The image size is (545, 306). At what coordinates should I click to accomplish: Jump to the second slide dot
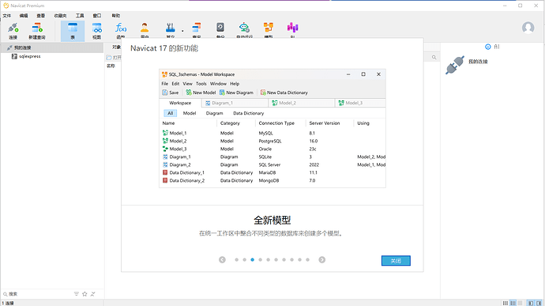click(244, 259)
